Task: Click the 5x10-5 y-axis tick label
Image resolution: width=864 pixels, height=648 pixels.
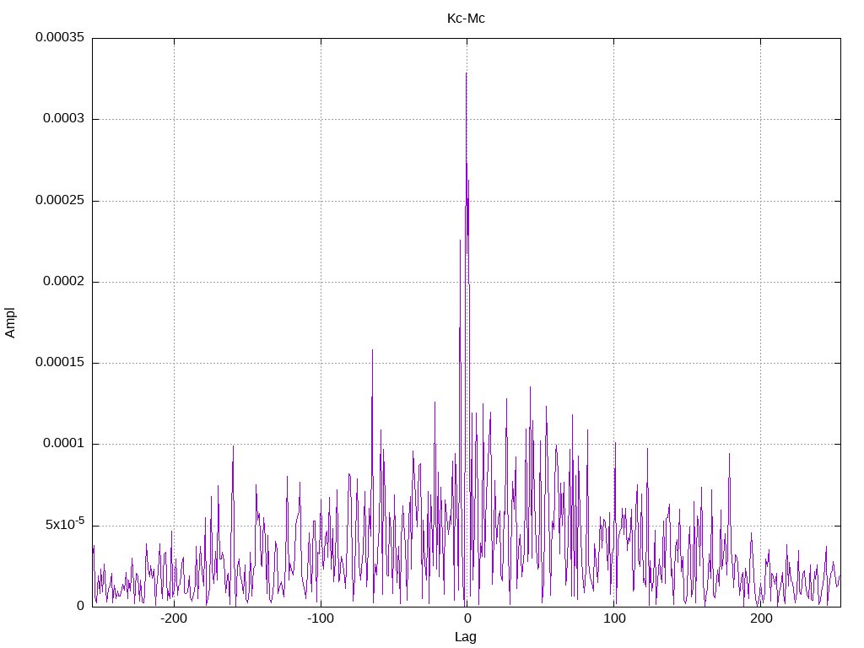Action: [x=65, y=523]
